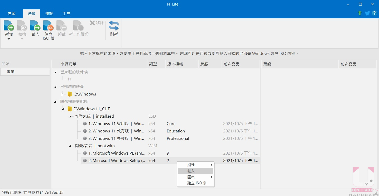The width and height of the screenshot is (379, 196).
Task: Select the '1. Microsoft Windows PE' row
Action: coord(170,153)
